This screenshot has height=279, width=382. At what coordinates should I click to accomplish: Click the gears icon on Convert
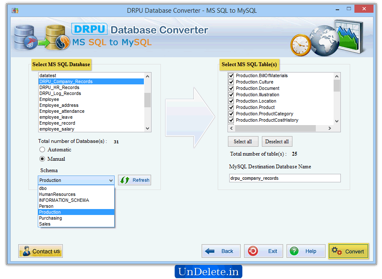337,251
